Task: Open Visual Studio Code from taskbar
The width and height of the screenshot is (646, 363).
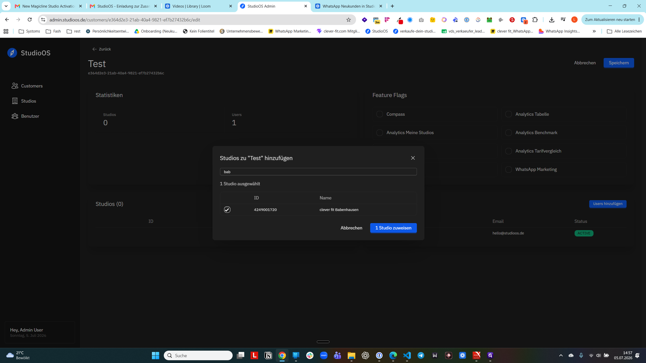Action: [x=407, y=355]
